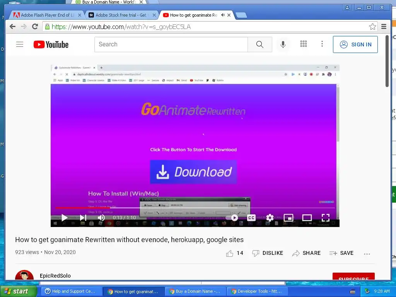The image size is (396, 297).
Task: Click the URL address bar
Action: click(210, 27)
